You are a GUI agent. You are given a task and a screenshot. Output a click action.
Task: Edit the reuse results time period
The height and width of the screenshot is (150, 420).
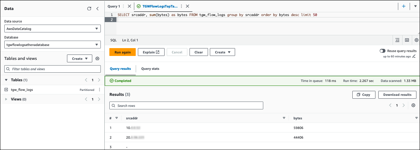click(414, 57)
